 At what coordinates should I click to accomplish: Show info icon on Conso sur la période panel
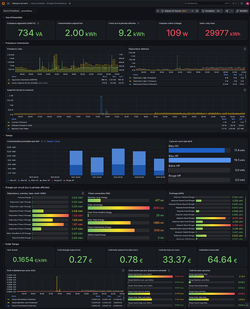click(x=138, y=23)
